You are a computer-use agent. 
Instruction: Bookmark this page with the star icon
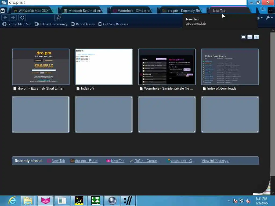(x=59, y=17)
